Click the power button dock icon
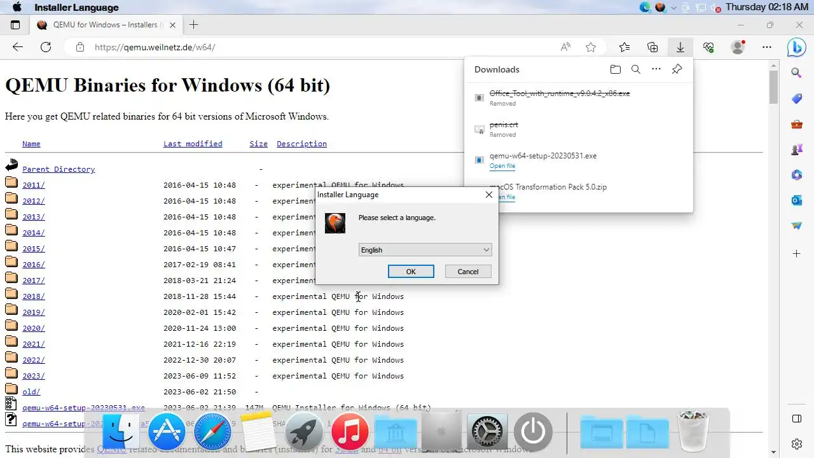Image resolution: width=814 pixels, height=458 pixels. [x=532, y=432]
